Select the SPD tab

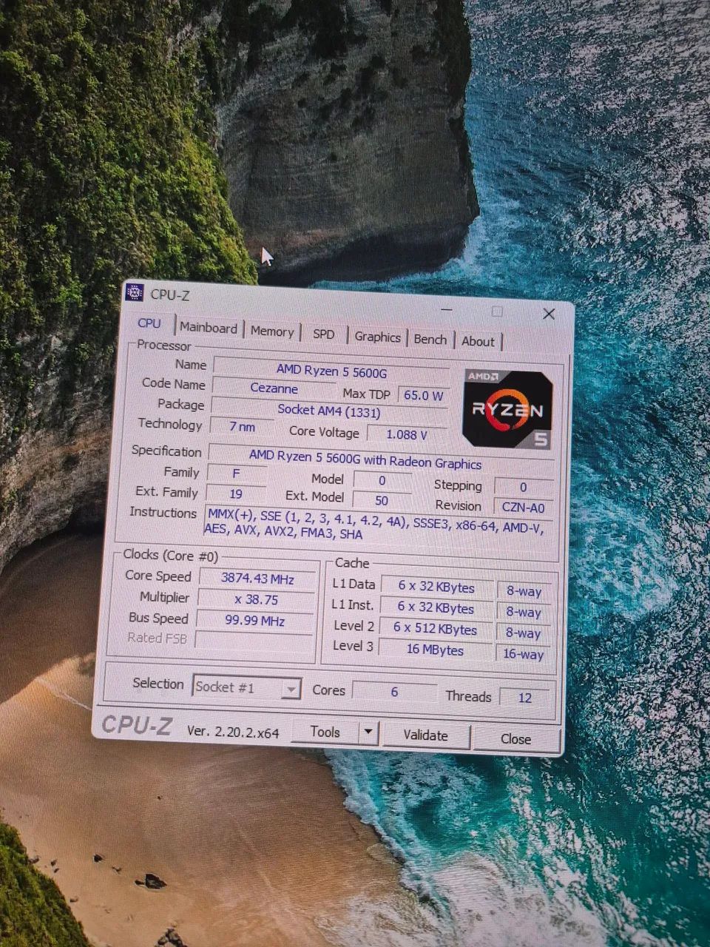coord(323,334)
